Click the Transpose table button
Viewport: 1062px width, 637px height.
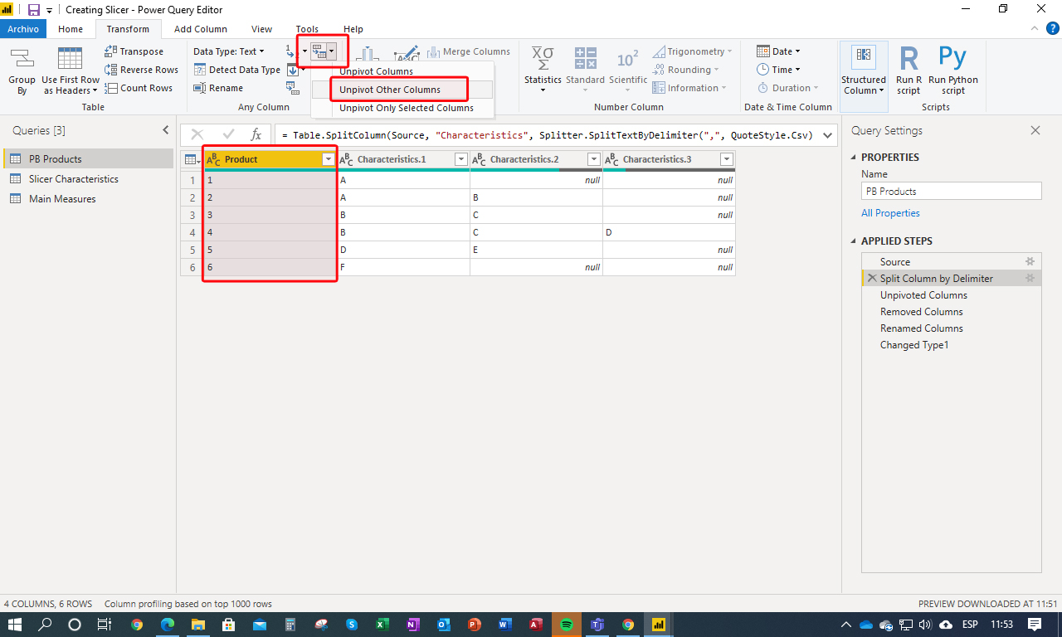click(x=134, y=51)
